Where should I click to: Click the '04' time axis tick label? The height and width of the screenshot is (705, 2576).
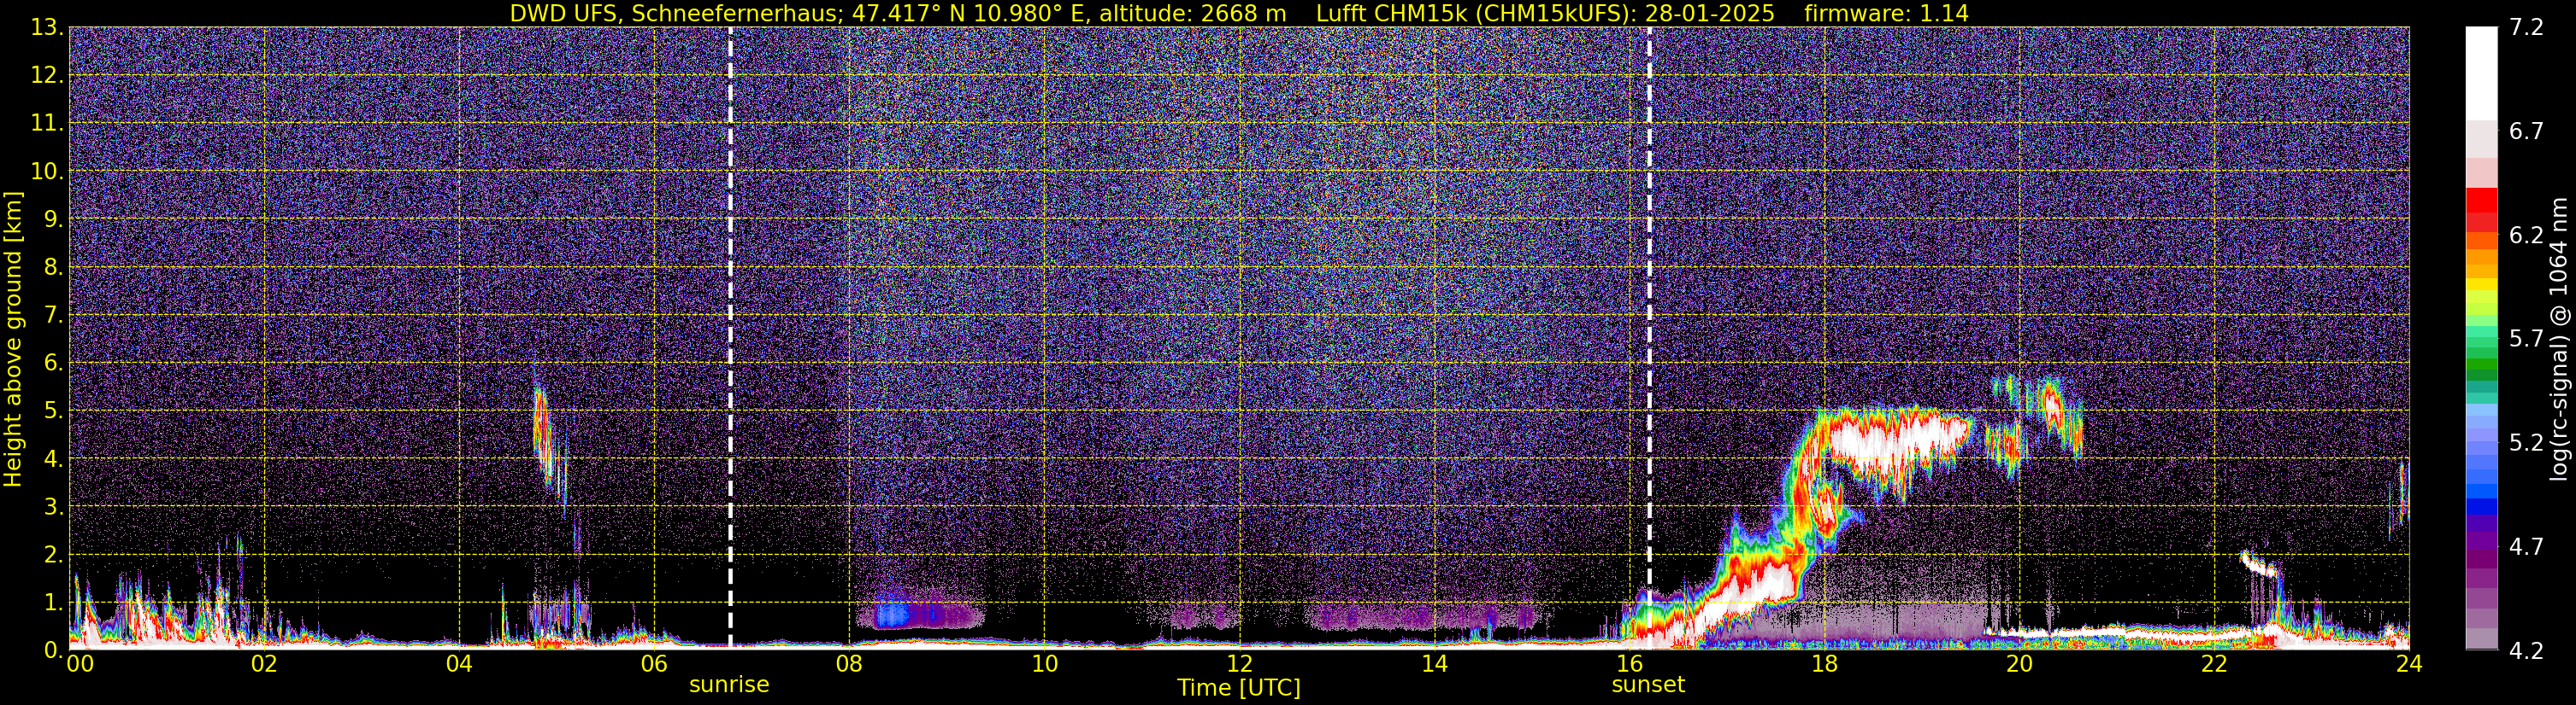tap(459, 665)
